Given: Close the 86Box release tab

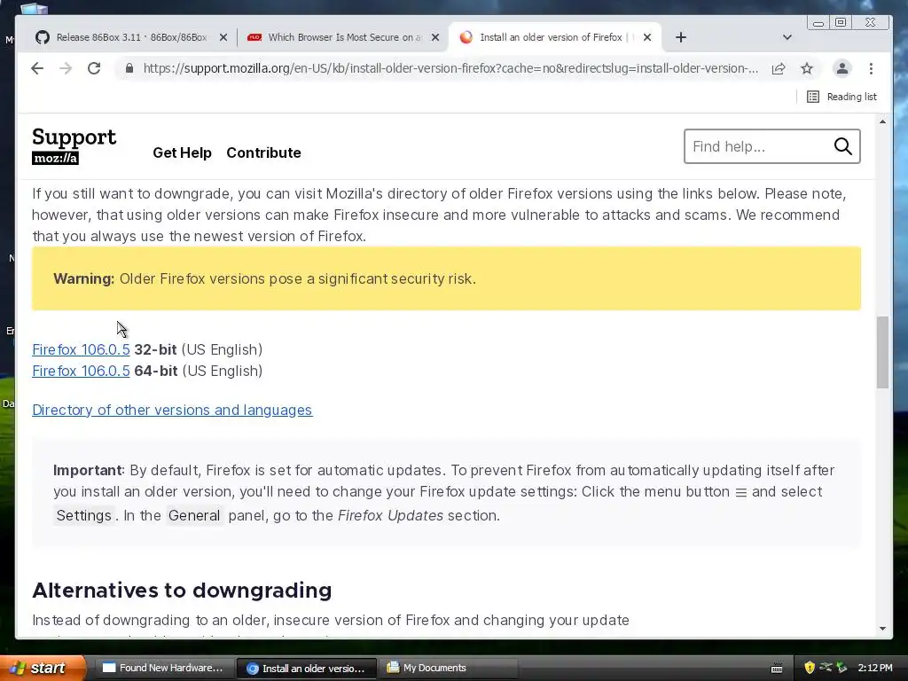Looking at the screenshot, I should coord(223,37).
